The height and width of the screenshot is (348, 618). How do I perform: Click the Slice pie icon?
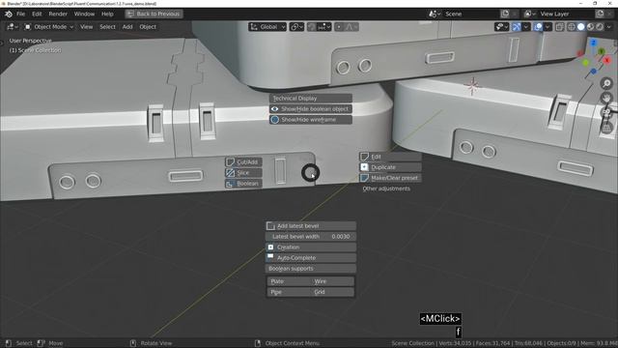230,173
